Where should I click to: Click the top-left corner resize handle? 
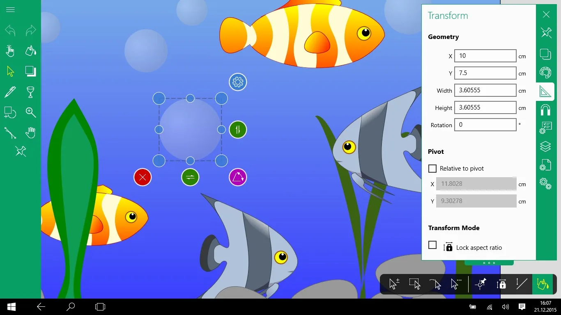tap(159, 98)
